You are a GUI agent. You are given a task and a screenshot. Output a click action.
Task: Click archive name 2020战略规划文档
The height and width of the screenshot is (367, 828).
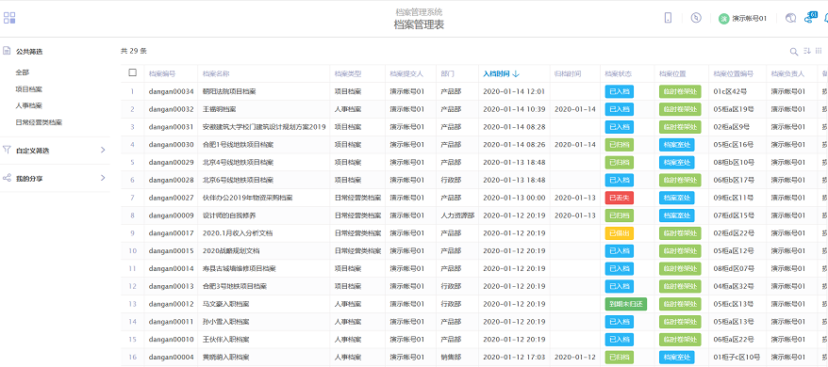point(231,251)
